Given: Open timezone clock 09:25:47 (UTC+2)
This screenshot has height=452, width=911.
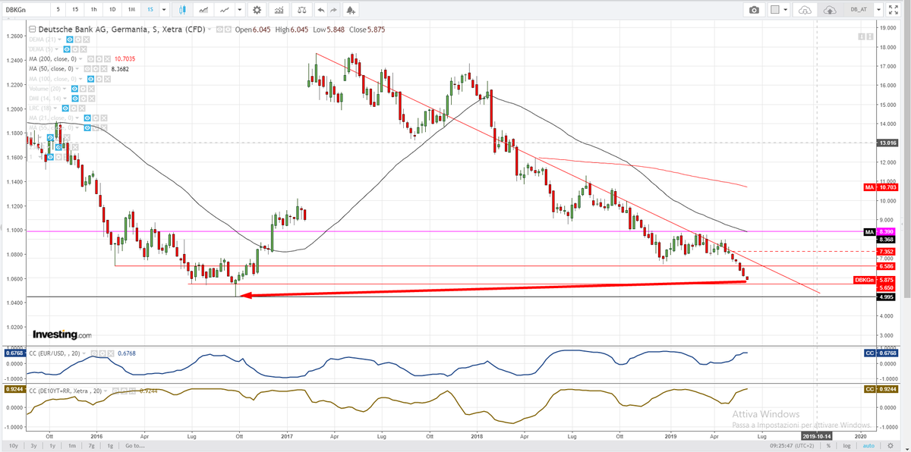Looking at the screenshot, I should coord(792,446).
